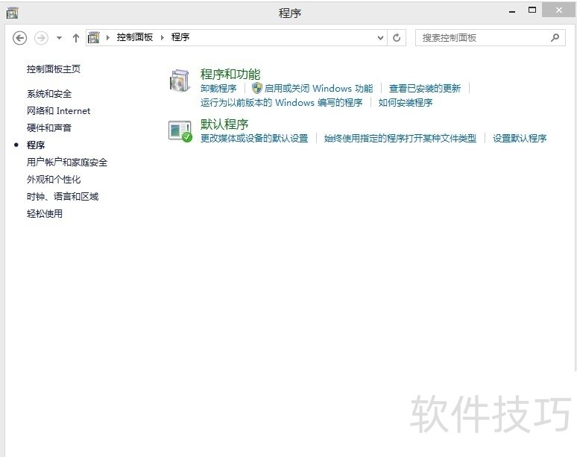Expand the chevron between 控制面板 and 程序
The width and height of the screenshot is (577, 457).
point(163,37)
